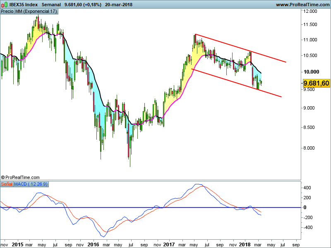This screenshot has width=331, height=248.
Task: Click the IBEX35 Index title
Action: coord(23,5)
